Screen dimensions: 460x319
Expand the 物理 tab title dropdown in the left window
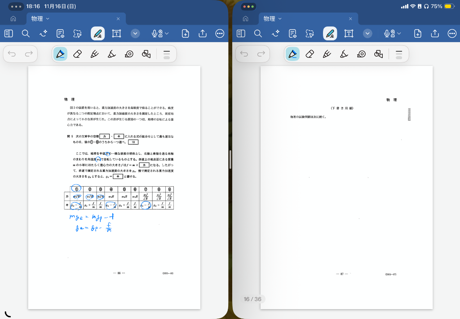pos(48,18)
